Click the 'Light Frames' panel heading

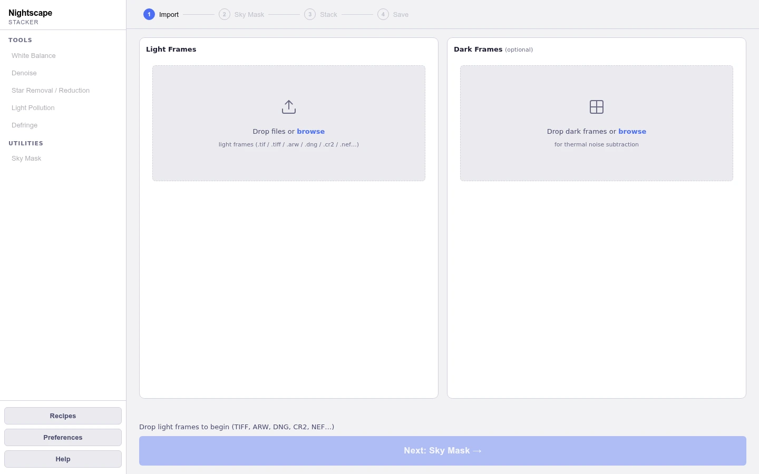point(171,50)
